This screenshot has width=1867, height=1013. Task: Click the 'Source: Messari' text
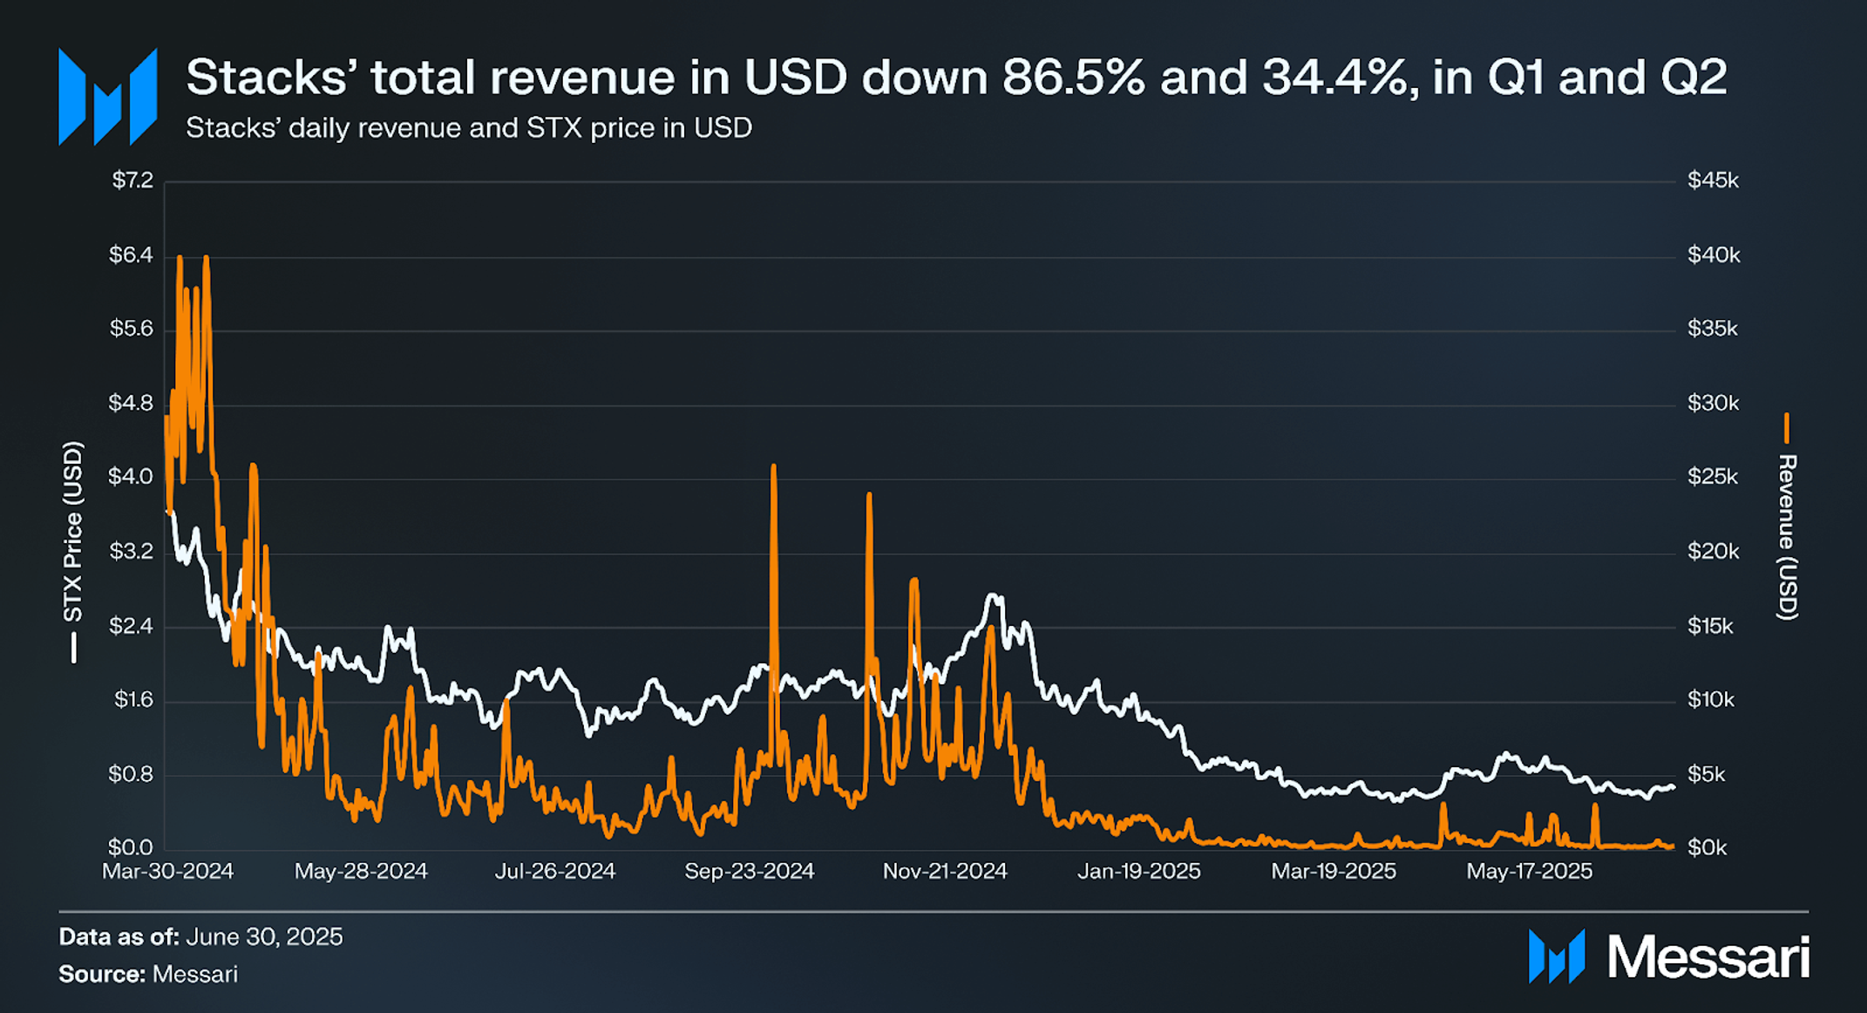click(x=148, y=974)
